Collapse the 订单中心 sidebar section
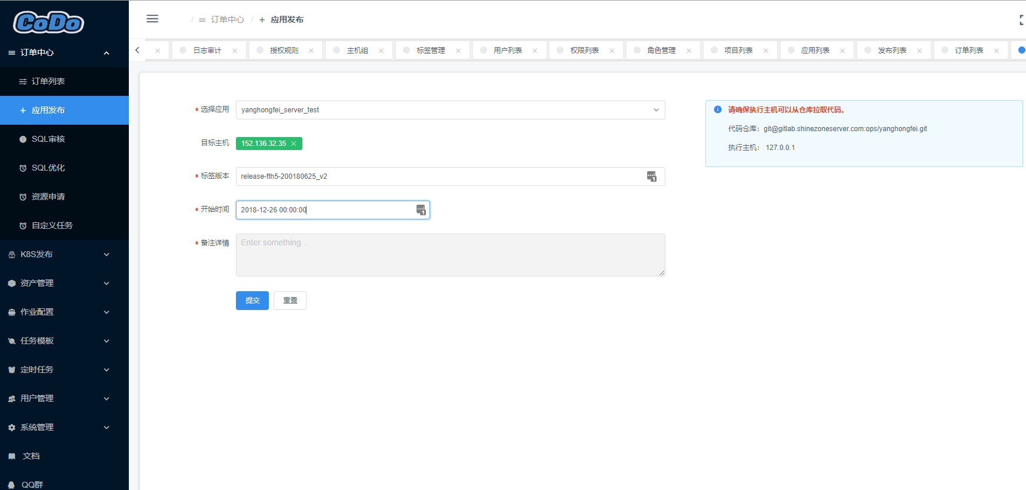The height and width of the screenshot is (490, 1026). [64, 53]
